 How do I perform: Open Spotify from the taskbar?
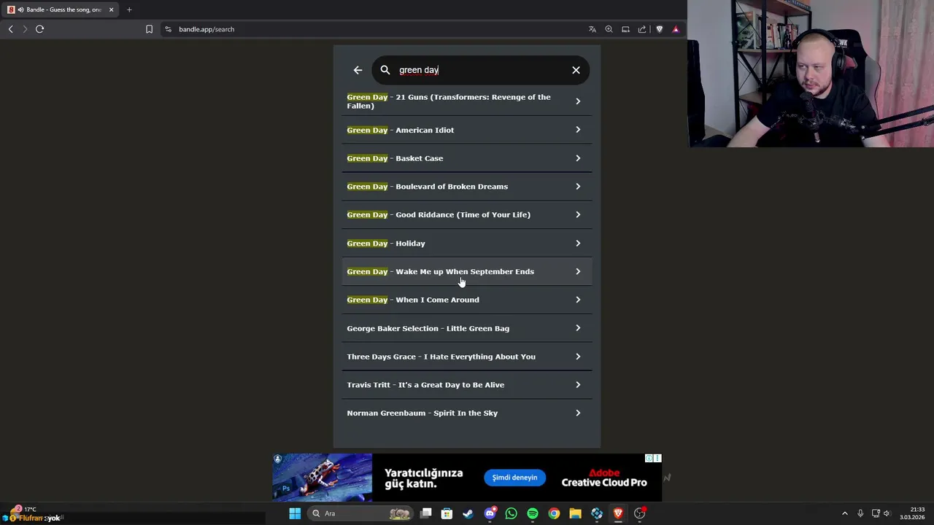tap(533, 513)
